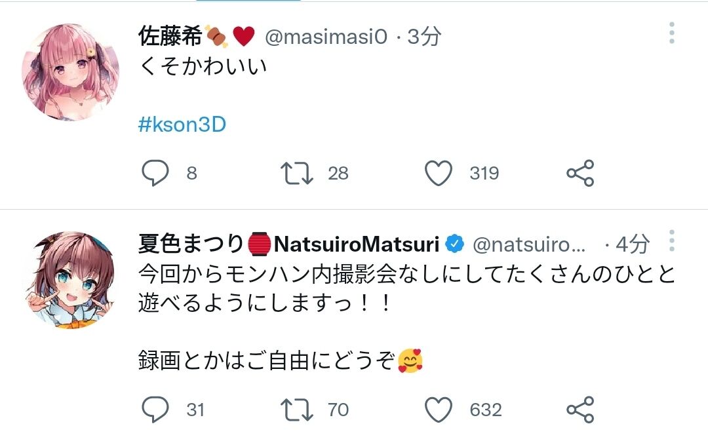The image size is (708, 443).
Task: Open the @masimasi0 handle
Action: [326, 37]
